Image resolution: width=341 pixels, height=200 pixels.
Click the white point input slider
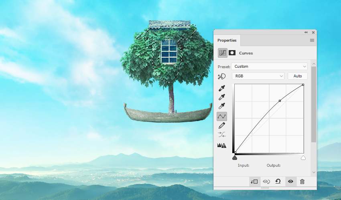303,158
